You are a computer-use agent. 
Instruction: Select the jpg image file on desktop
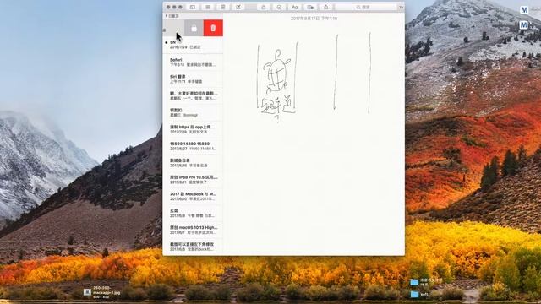87,292
